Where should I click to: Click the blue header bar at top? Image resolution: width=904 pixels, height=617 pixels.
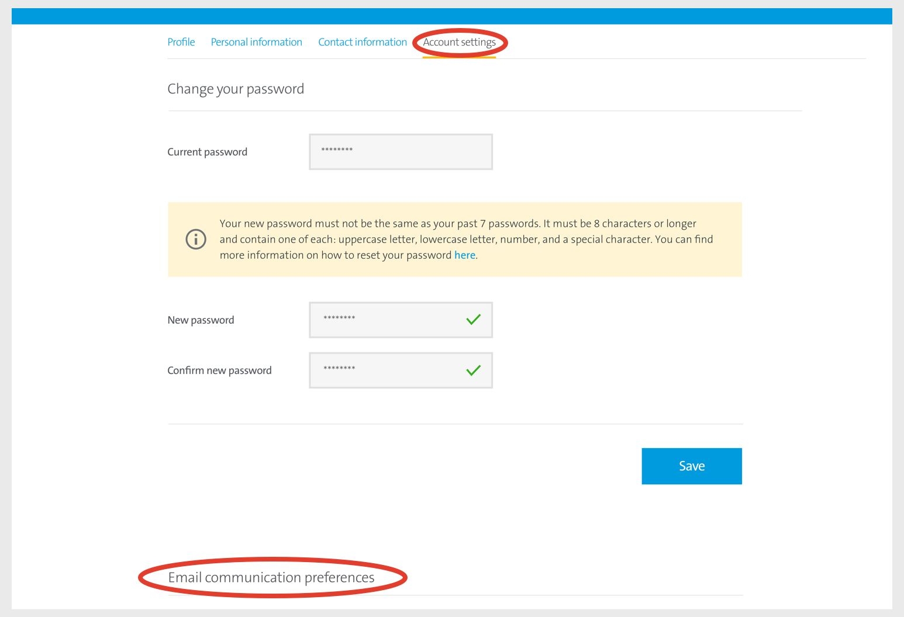point(451,16)
